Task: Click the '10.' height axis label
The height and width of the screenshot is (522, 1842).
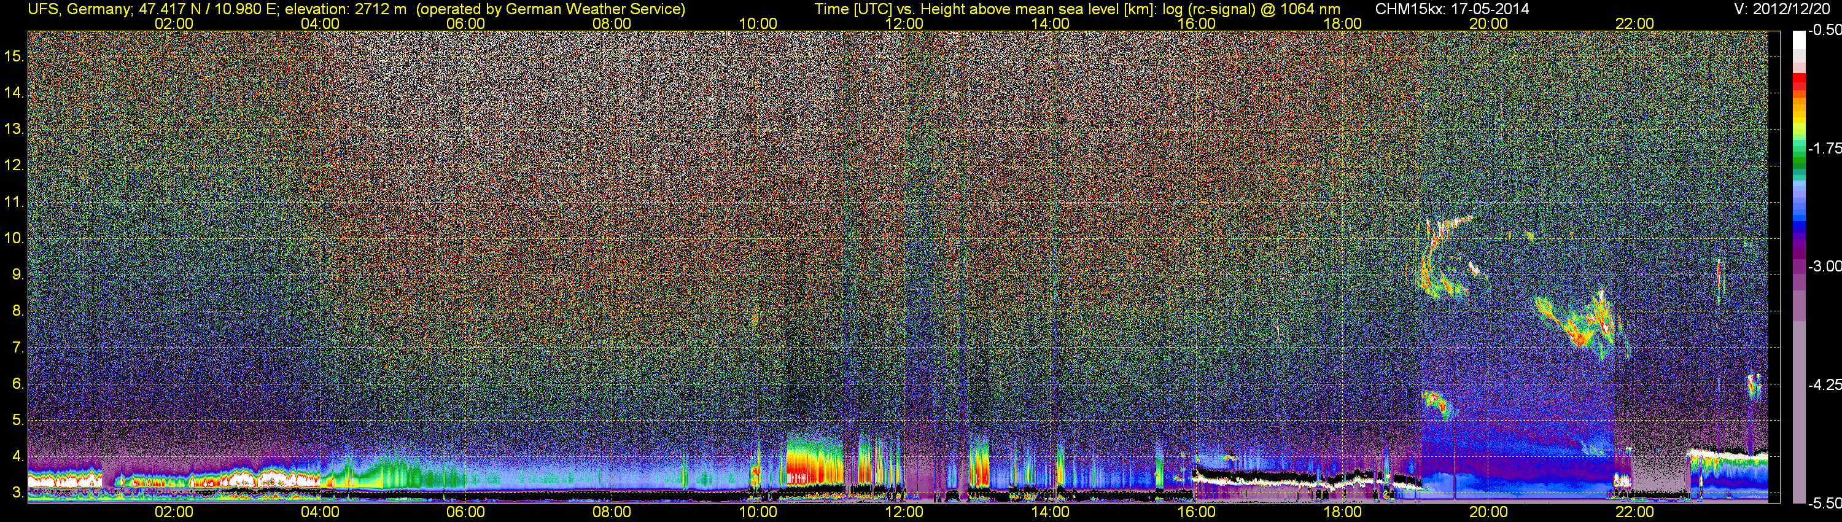Action: [14, 238]
